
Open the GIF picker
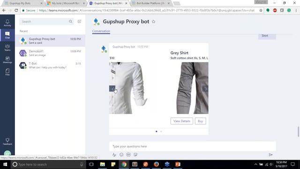(x=128, y=154)
